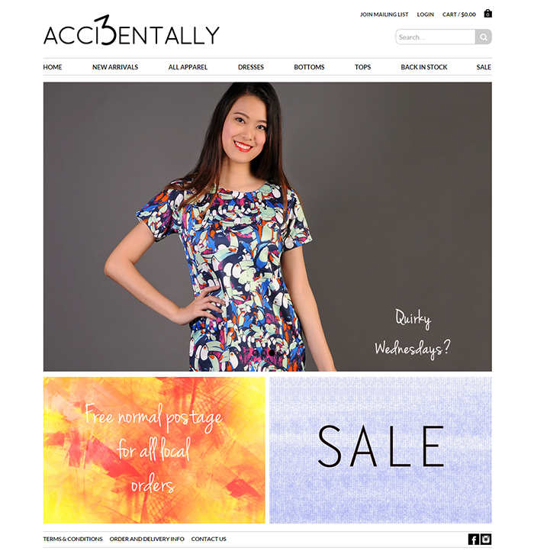The height and width of the screenshot is (554, 534).
Task: Select the Tops menu item
Action: pos(362,67)
